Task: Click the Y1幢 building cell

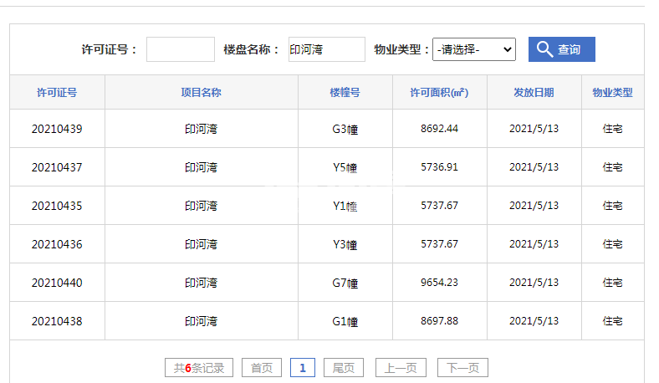Action: pos(345,207)
